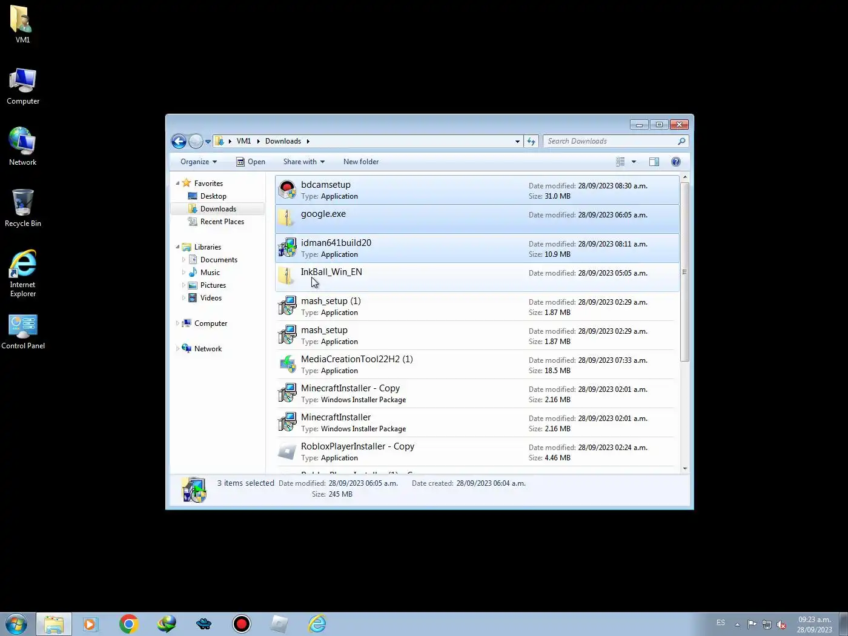Viewport: 848px width, 636px height.
Task: Select the idman641build20 application icon
Action: (x=287, y=248)
